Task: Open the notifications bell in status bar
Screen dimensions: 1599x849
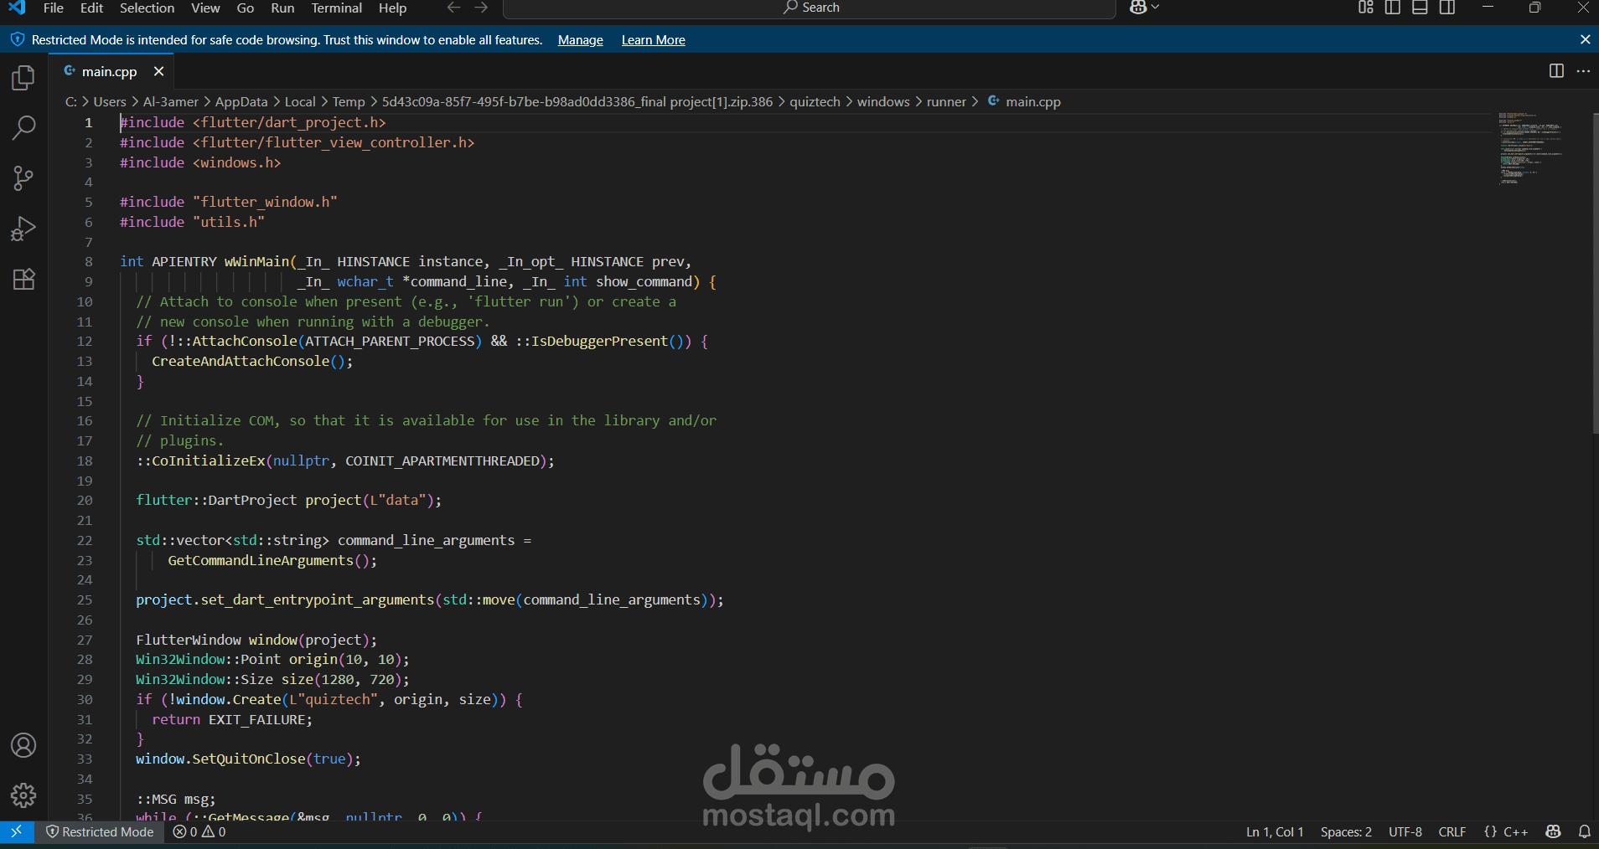Action: (x=1584, y=831)
